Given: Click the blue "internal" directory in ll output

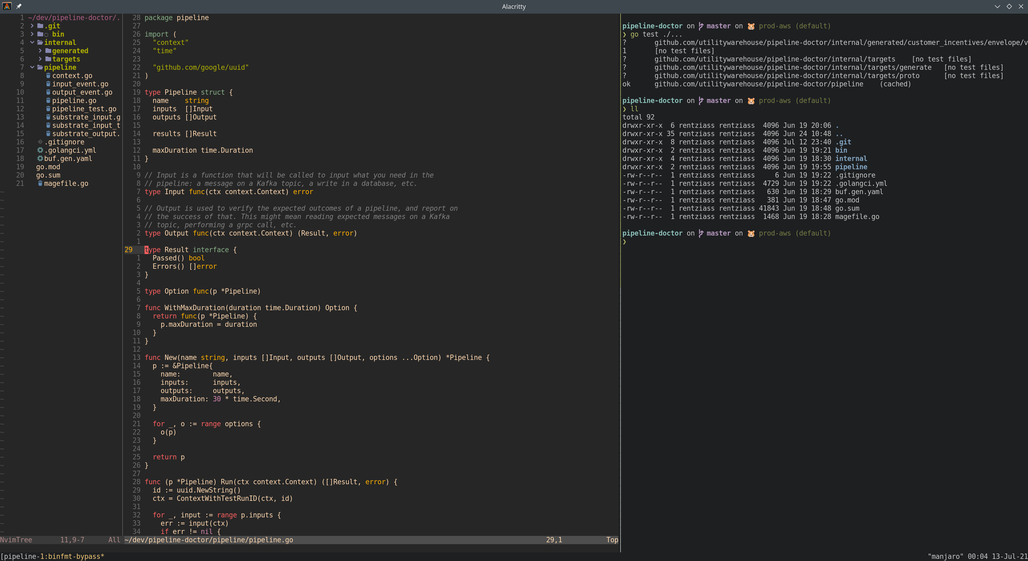Looking at the screenshot, I should pos(851,159).
